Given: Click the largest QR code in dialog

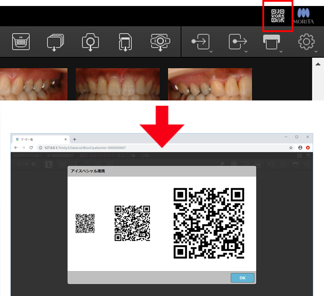Looking at the screenshot, I should coord(209,223).
